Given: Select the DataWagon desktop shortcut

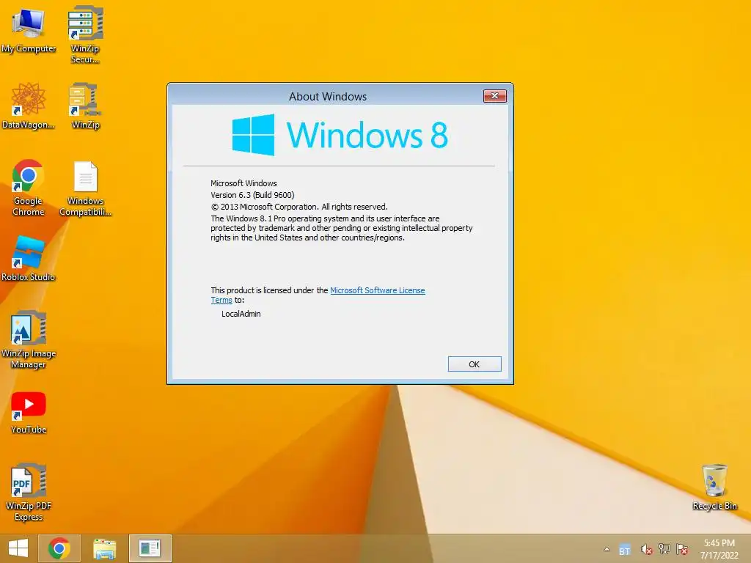Looking at the screenshot, I should (29, 106).
